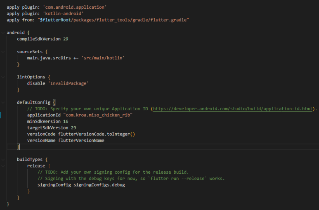Click the $flutterRoot variable in apply from

tap(55, 20)
